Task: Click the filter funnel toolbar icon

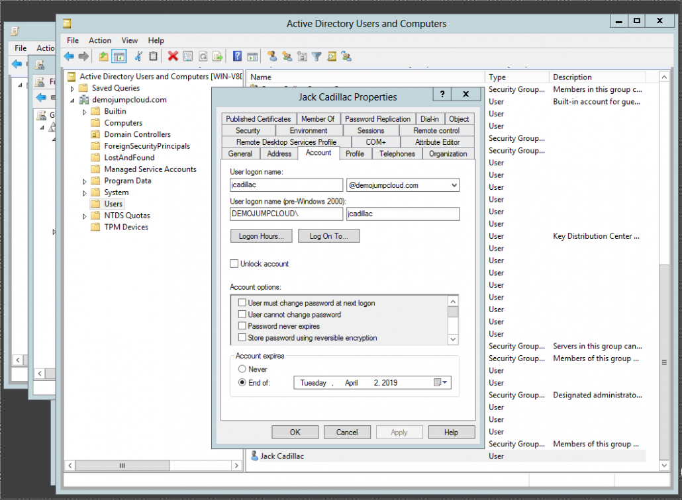Action: point(317,57)
